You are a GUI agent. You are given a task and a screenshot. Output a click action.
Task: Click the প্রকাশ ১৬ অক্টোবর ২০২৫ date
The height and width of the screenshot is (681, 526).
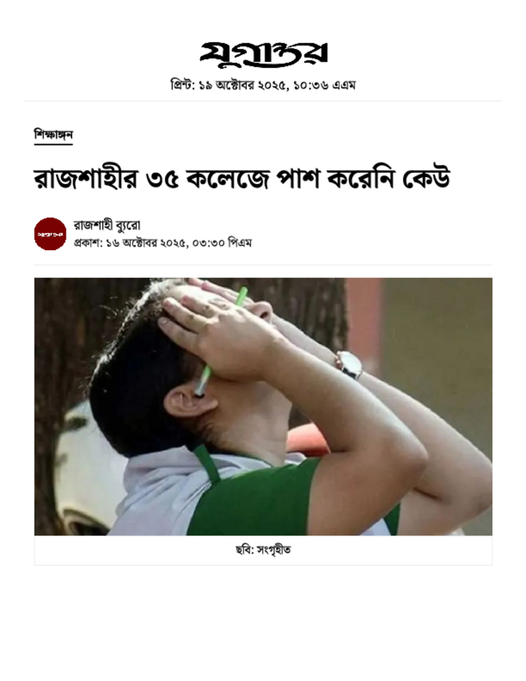pyautogui.click(x=130, y=243)
